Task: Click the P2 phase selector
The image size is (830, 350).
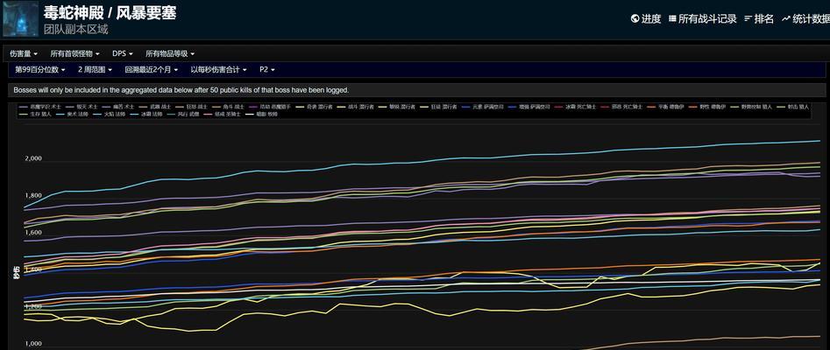Action: click(267, 69)
